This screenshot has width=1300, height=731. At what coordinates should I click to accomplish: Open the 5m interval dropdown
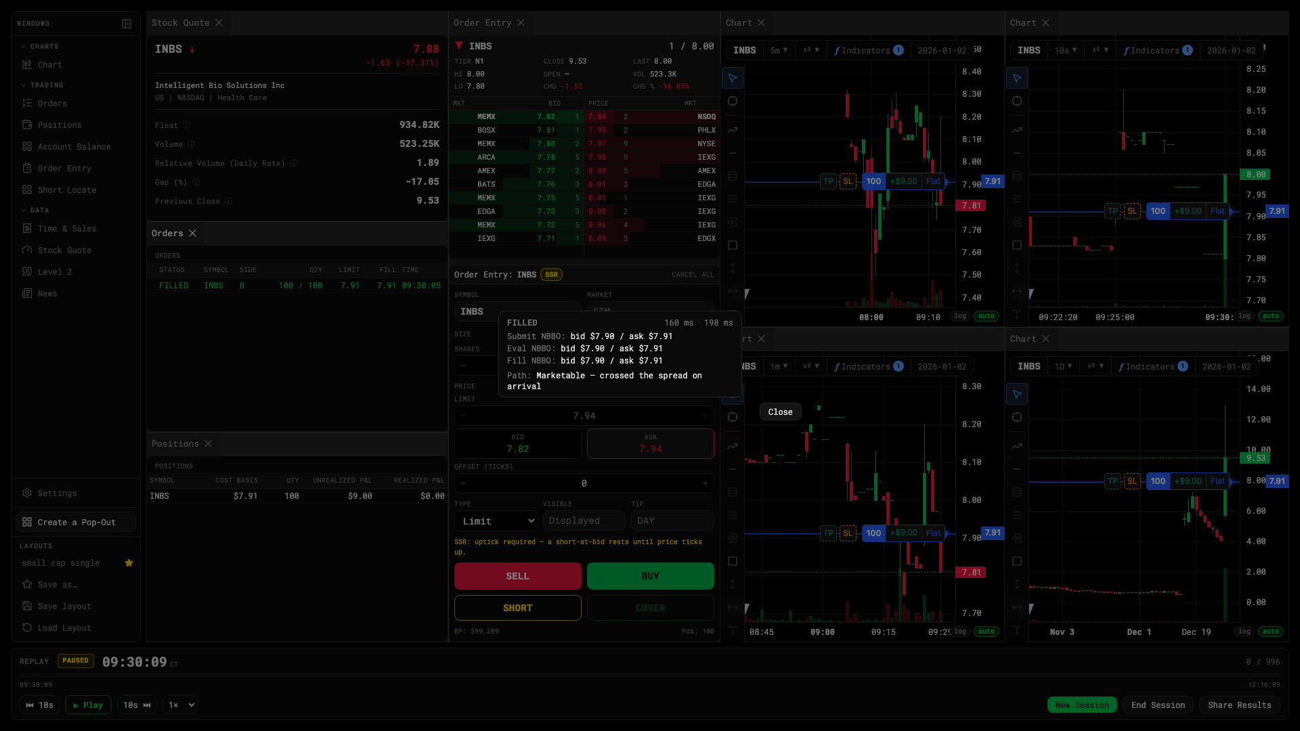pos(779,51)
